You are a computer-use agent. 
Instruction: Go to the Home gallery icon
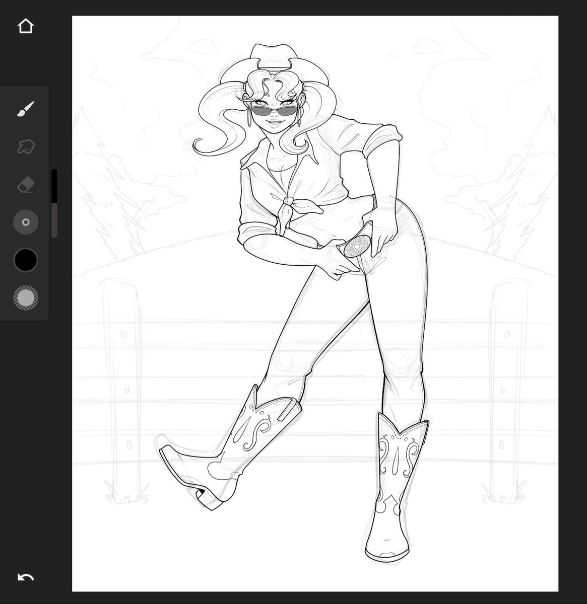coord(26,26)
